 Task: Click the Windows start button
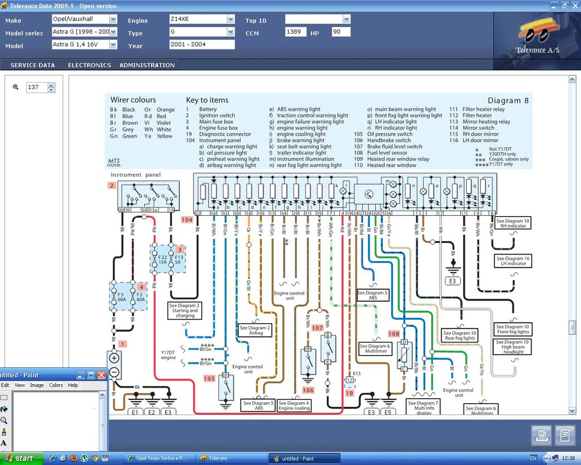[x=21, y=459]
